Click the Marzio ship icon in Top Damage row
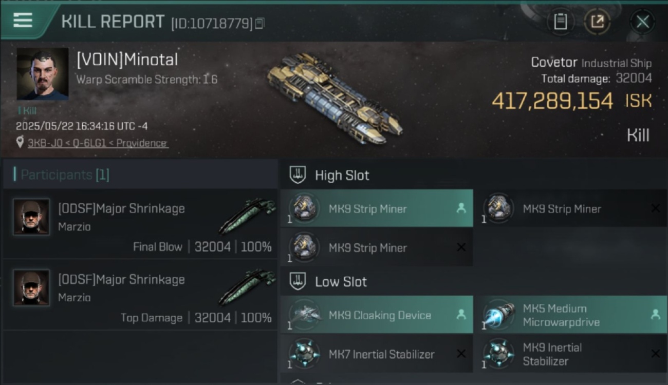668x385 pixels. [248, 286]
